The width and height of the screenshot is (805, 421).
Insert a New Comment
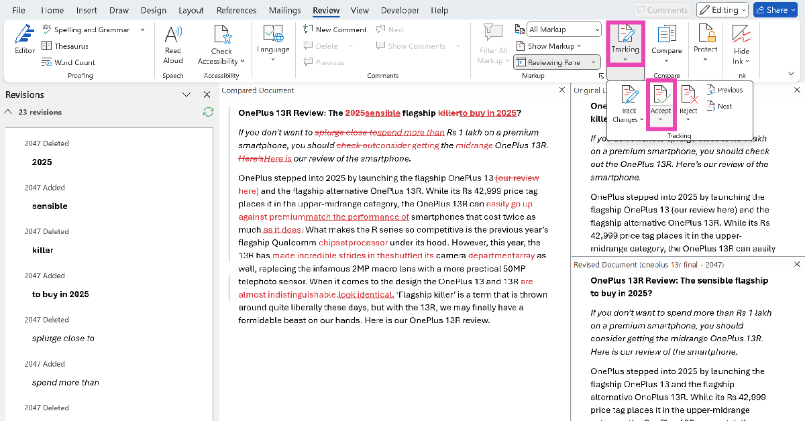point(335,29)
